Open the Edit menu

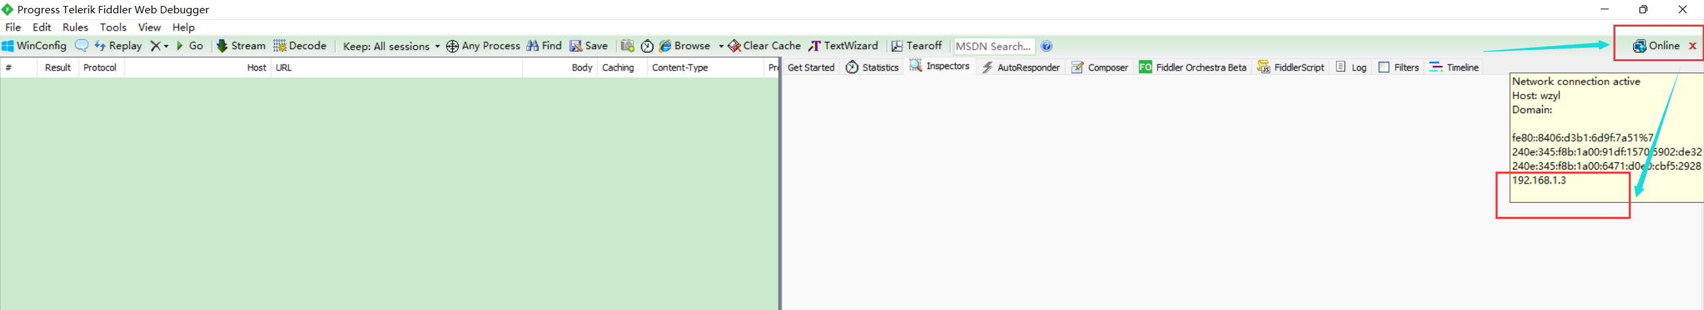click(x=42, y=27)
